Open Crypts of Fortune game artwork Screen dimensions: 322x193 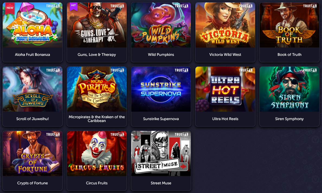[33, 153]
